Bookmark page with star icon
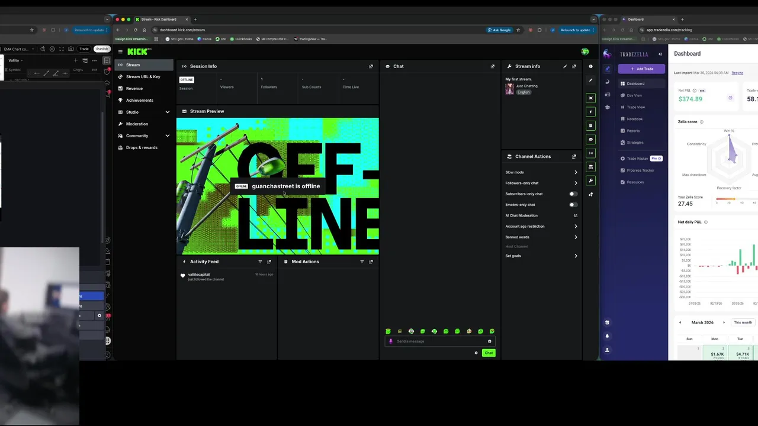Image resolution: width=758 pixels, height=426 pixels. [x=518, y=30]
